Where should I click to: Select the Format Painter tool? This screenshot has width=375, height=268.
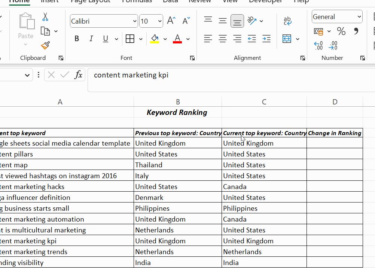point(45,45)
